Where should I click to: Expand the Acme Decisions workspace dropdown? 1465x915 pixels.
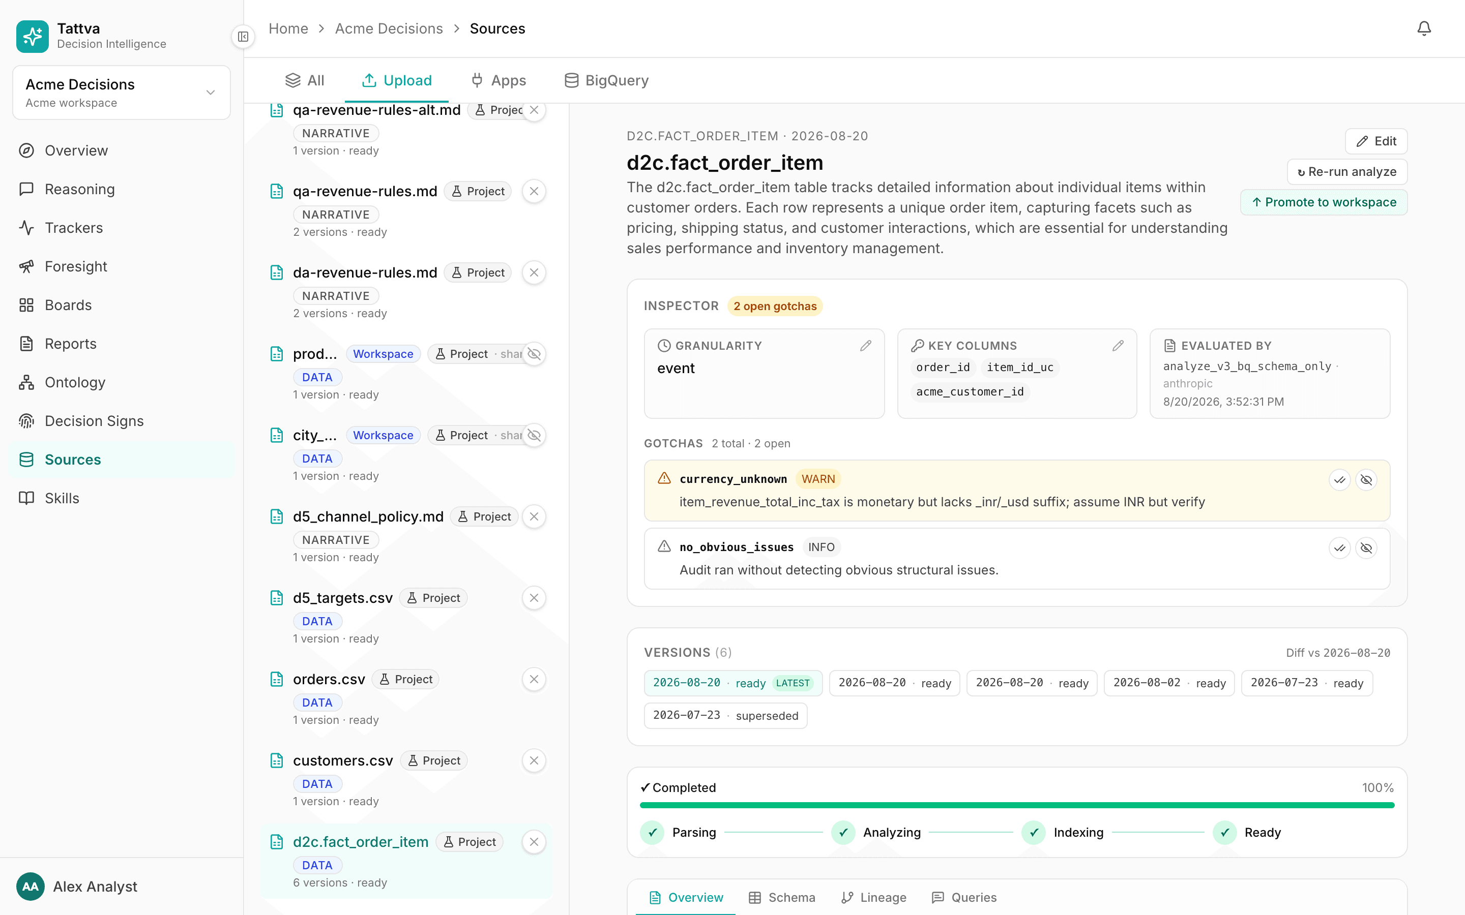(x=122, y=93)
